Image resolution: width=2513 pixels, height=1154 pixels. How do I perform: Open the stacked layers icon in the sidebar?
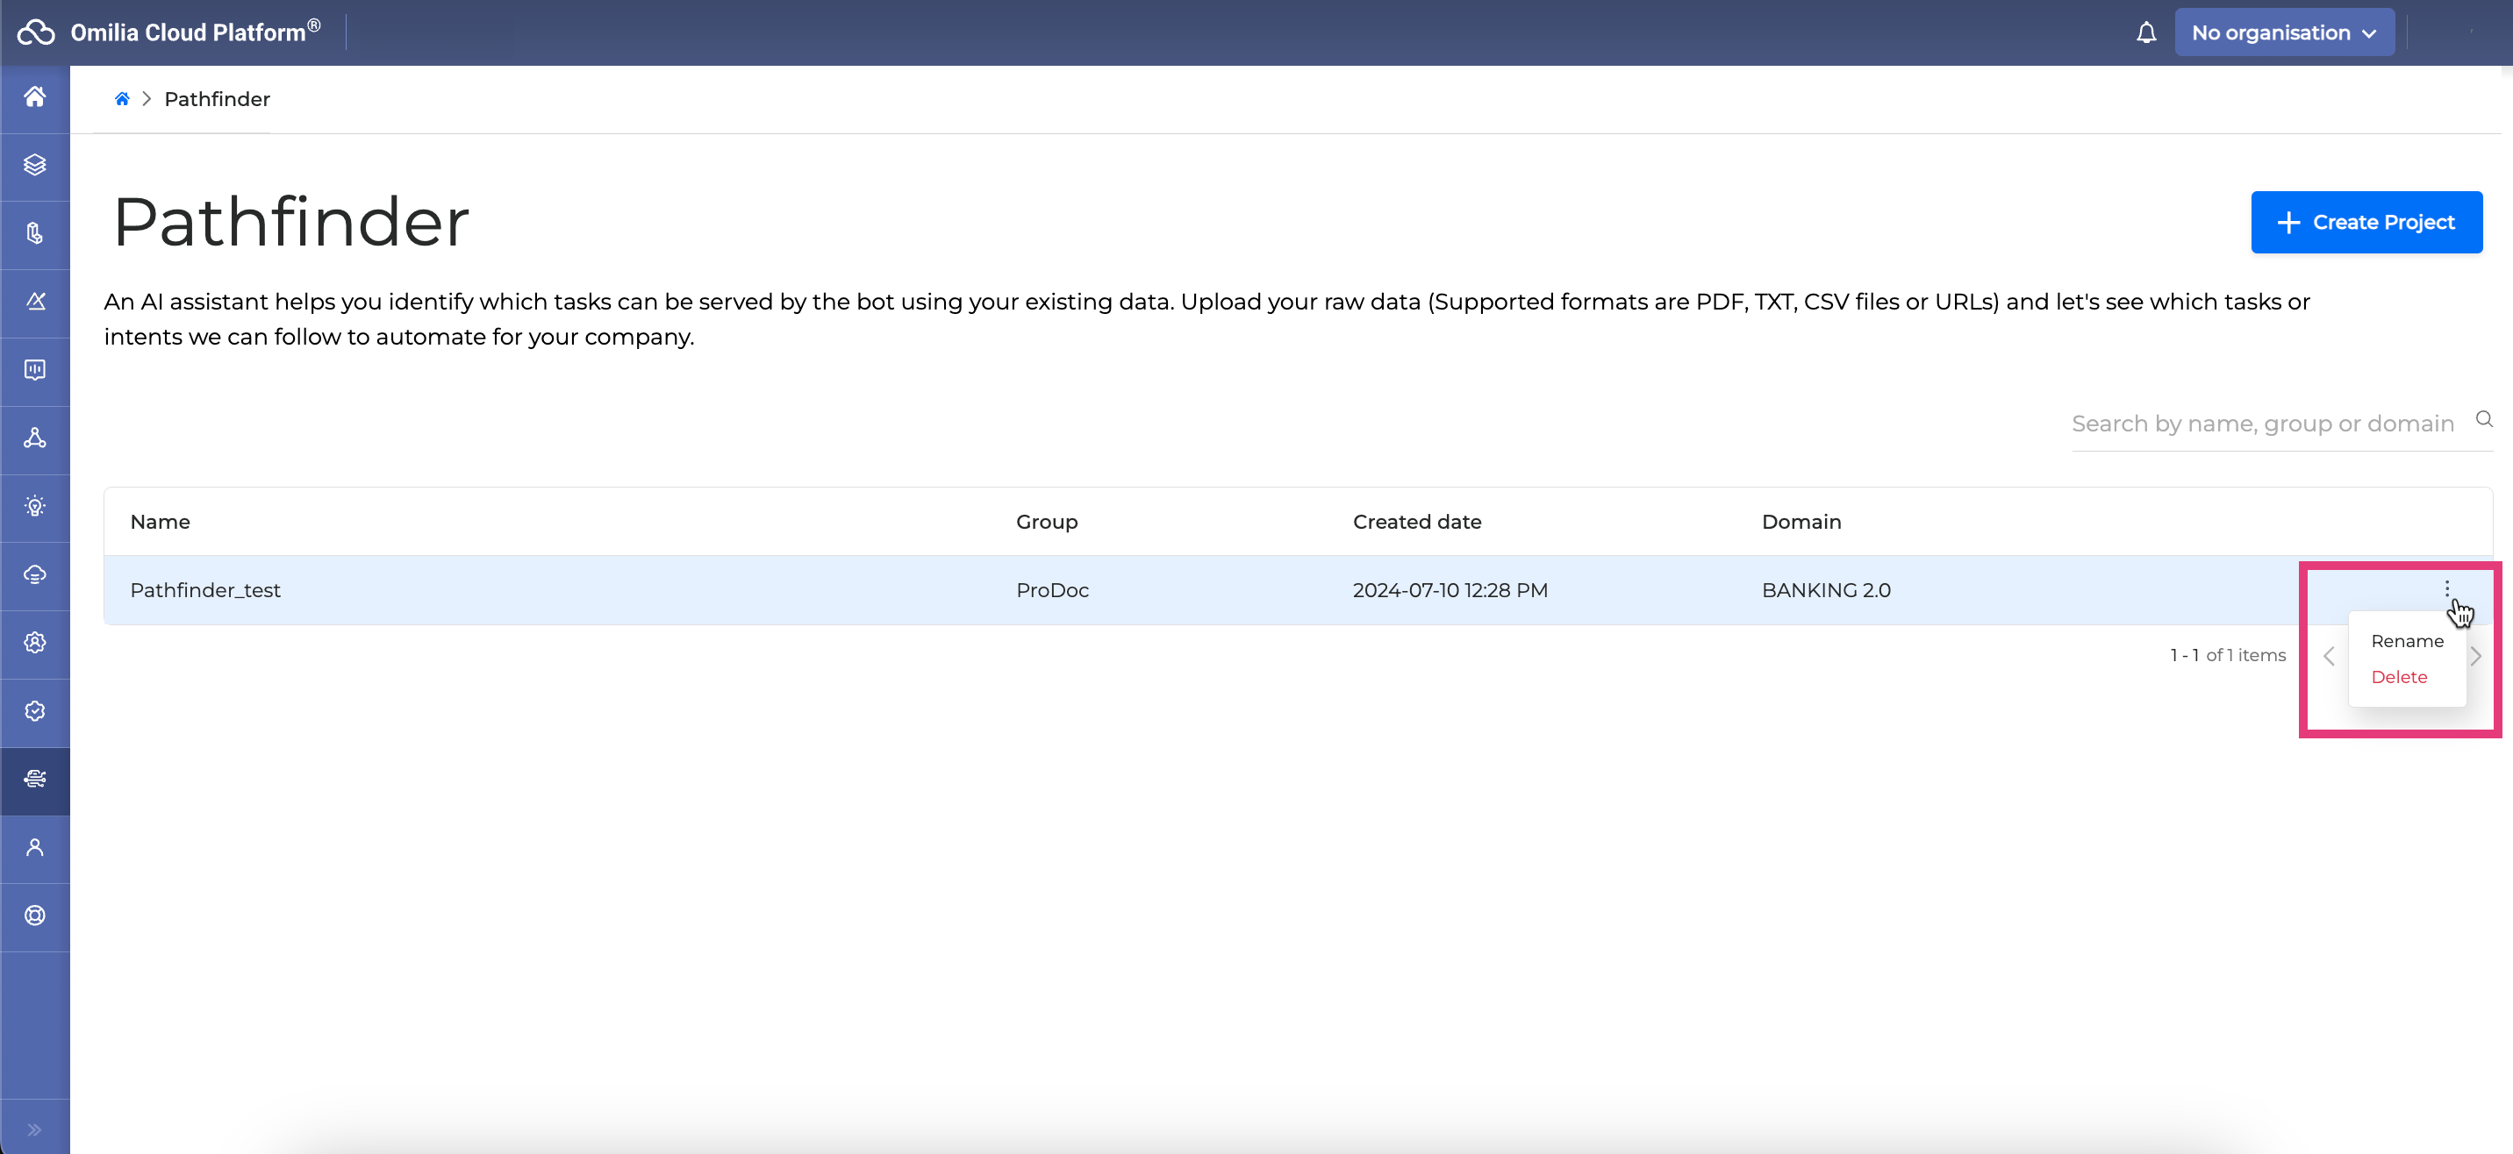[x=35, y=165]
